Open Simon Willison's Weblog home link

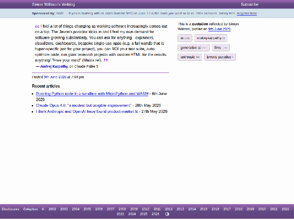(x=53, y=4)
